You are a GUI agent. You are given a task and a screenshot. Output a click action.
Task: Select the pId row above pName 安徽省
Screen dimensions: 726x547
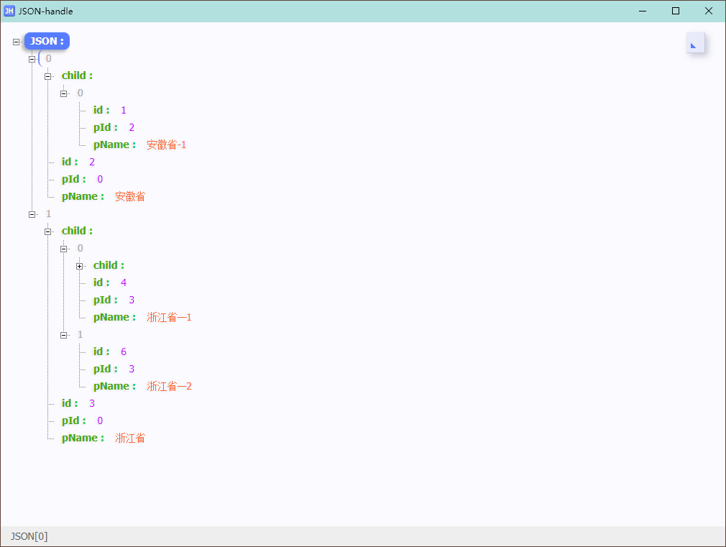tap(83, 179)
